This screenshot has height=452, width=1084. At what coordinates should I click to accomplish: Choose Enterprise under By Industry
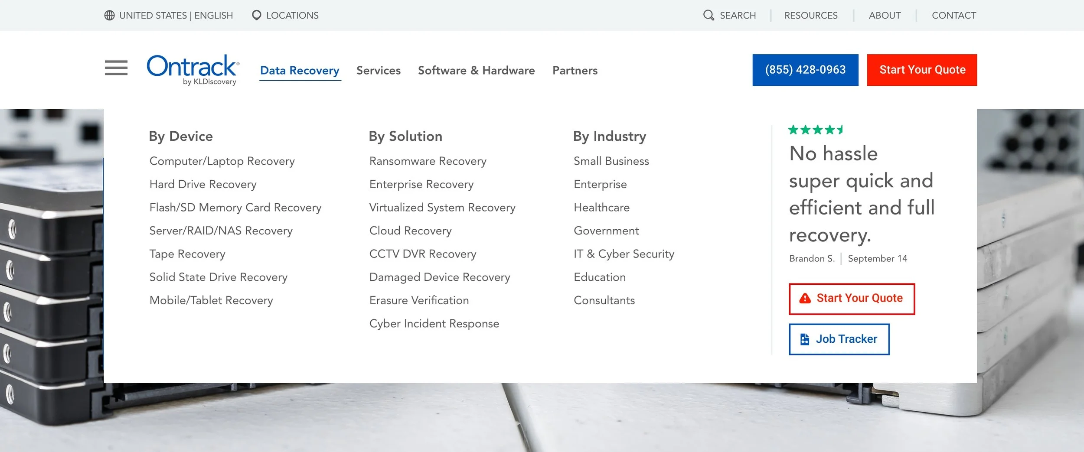click(601, 185)
